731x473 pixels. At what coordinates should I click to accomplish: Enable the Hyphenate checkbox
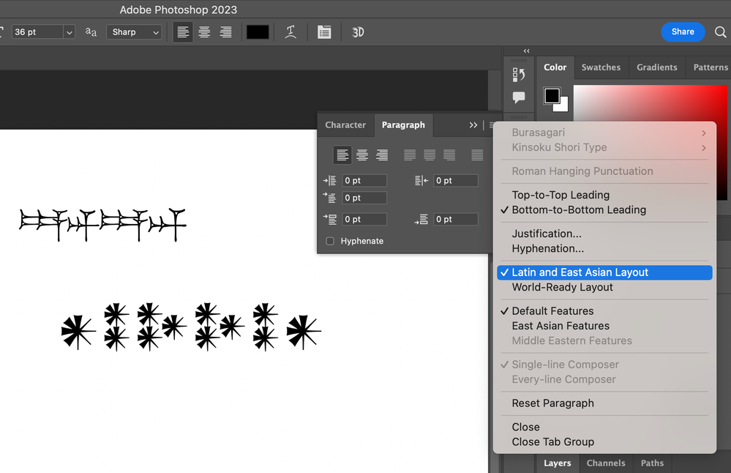[x=329, y=241]
